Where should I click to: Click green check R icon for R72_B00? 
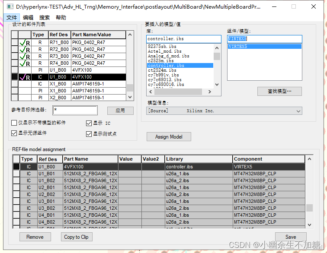25,49
